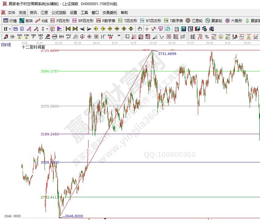This screenshot has height=220, width=260.
Task: Open the P四方形 square tool
Action: pyautogui.click(x=60, y=21)
